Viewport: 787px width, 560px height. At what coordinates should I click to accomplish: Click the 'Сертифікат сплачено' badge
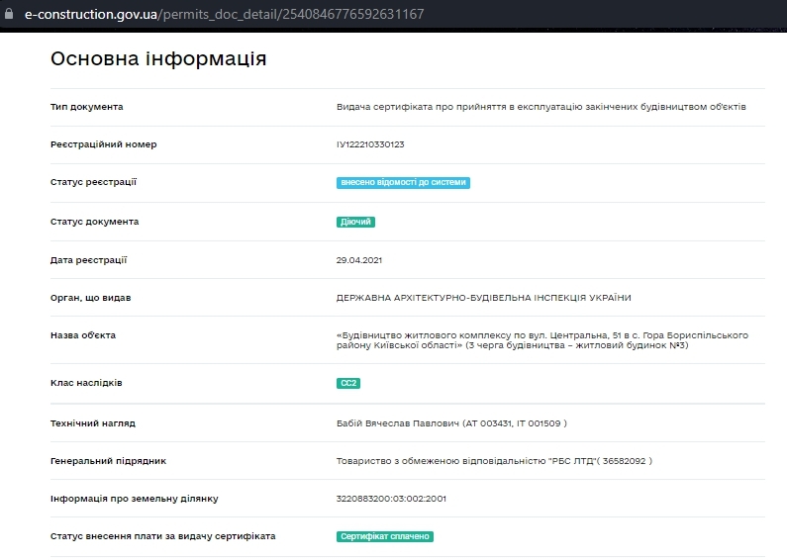pos(384,536)
